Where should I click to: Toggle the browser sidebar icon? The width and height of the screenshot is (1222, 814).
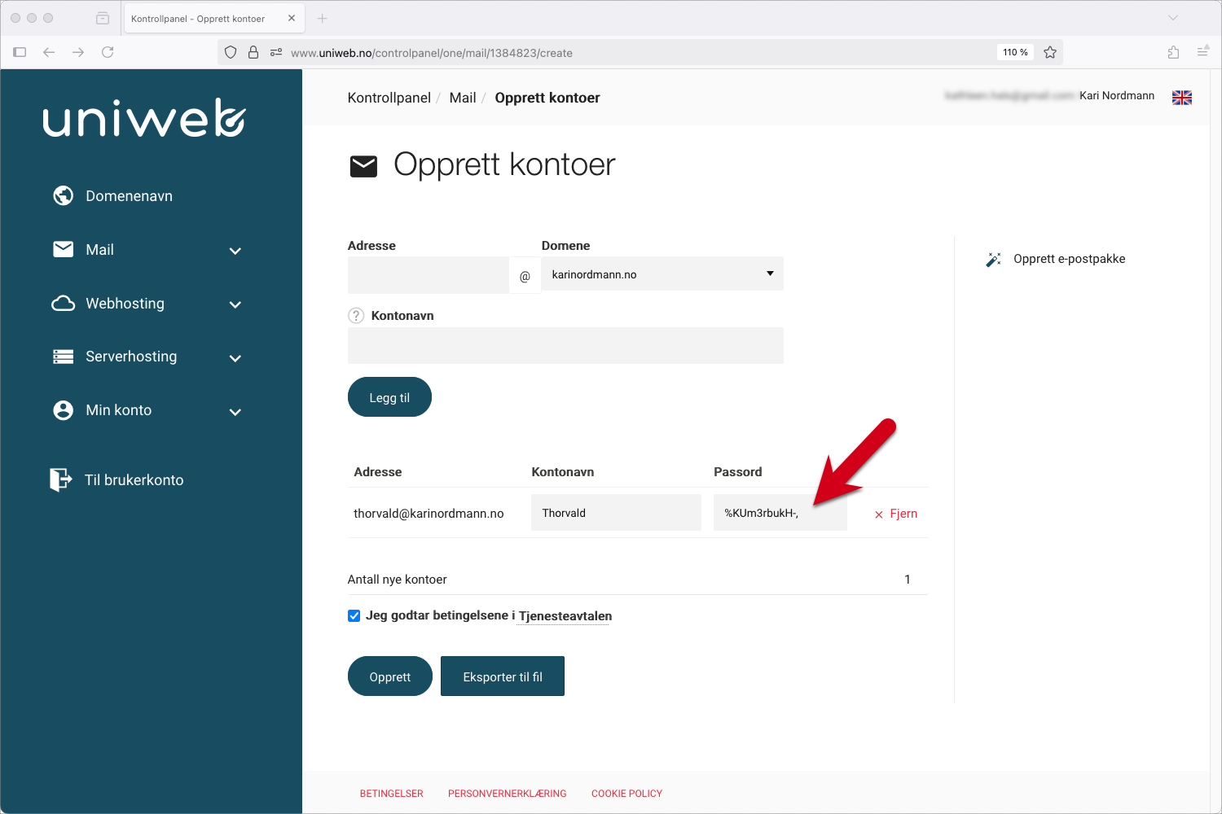(x=20, y=52)
